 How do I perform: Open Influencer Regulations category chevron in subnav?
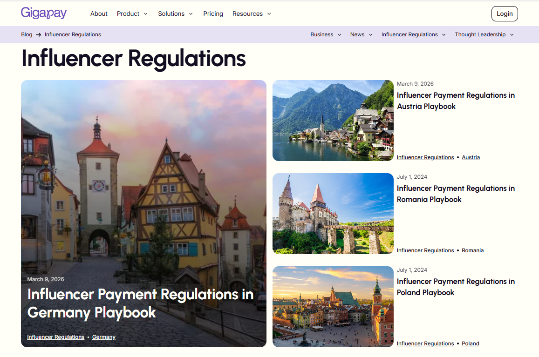click(x=444, y=35)
